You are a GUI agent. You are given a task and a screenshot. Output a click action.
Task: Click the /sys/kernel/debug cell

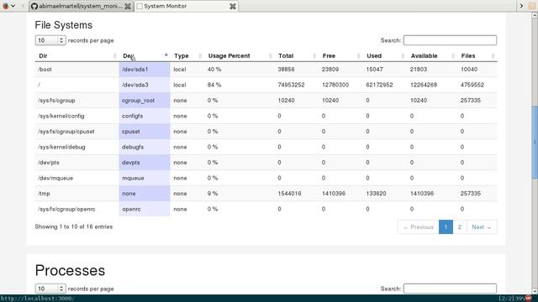(x=76, y=147)
